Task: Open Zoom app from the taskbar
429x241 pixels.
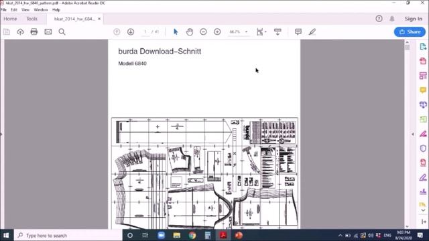Action: coord(161,235)
